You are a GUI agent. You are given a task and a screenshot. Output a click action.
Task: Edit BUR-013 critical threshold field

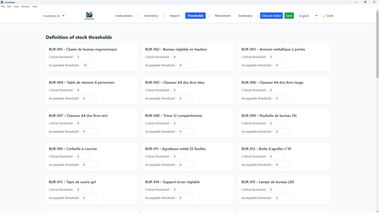click(x=83, y=190)
